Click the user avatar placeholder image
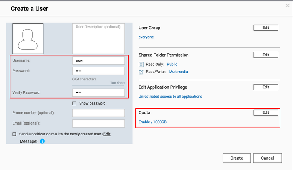The image size is (293, 170). point(28,39)
